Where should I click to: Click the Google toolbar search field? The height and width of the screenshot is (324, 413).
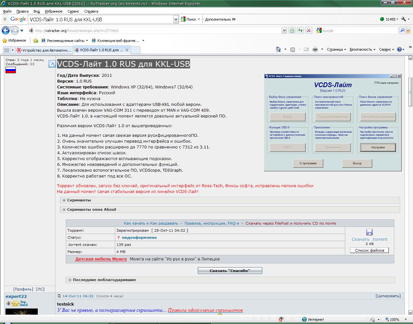tap(101, 19)
